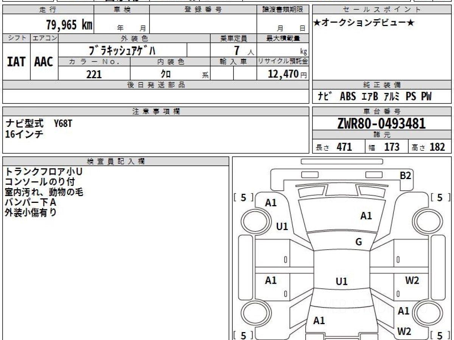This screenshot has width=454, height=340.
Task: Select the width value 173
Action: (x=392, y=147)
